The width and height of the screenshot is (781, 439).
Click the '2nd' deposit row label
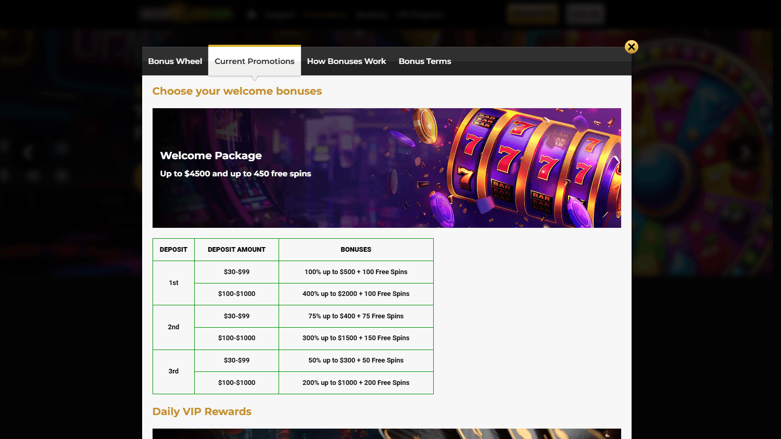pyautogui.click(x=173, y=327)
